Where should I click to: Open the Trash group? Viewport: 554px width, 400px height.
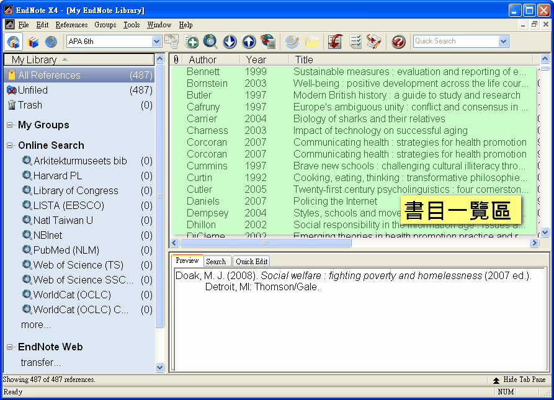[x=79, y=105]
